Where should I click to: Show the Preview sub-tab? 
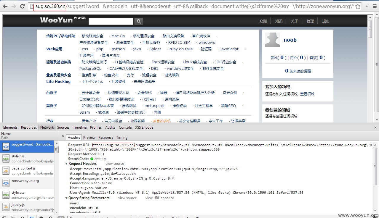click(89, 138)
